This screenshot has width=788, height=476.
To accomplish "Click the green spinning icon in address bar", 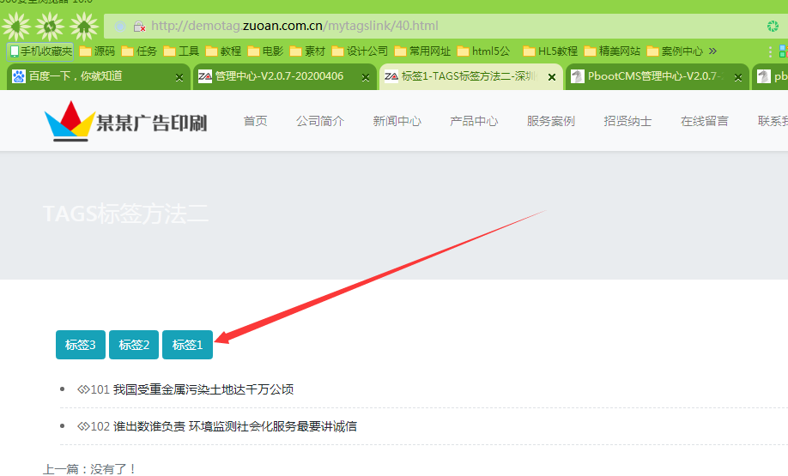I will tap(773, 27).
